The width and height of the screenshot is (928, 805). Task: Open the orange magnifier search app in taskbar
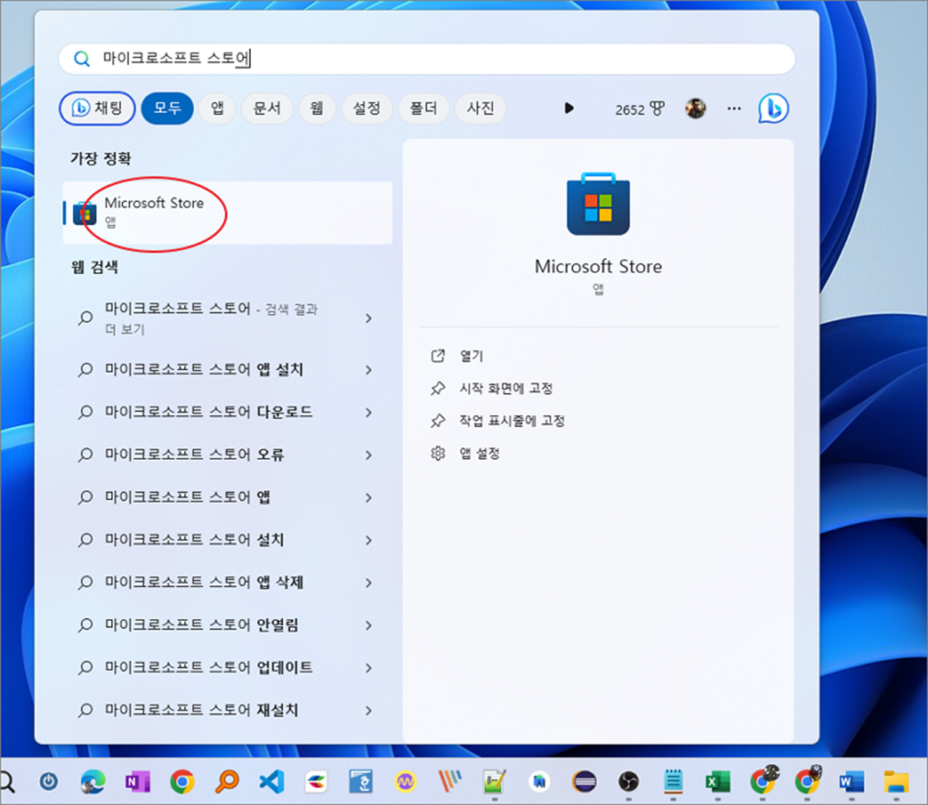pos(227,781)
